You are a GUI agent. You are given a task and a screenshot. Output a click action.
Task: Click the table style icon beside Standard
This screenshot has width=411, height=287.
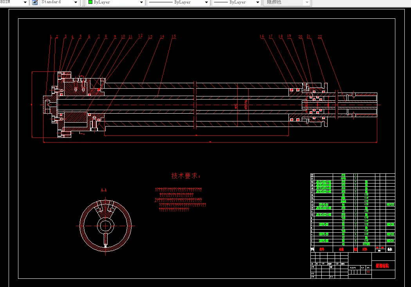point(34,2)
